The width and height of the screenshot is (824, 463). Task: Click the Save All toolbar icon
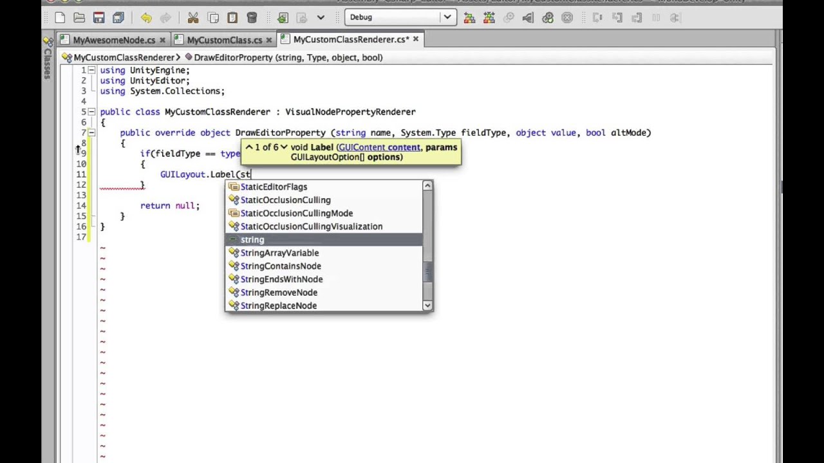click(118, 17)
